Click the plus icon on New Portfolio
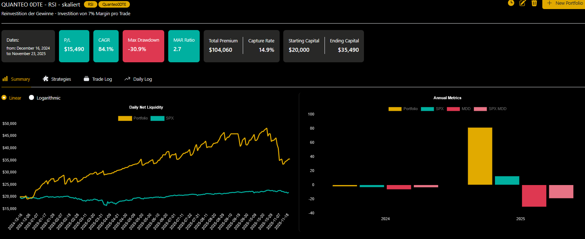 pos(550,3)
